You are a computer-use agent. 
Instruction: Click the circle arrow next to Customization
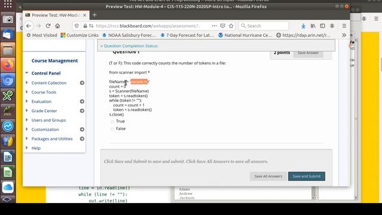click(x=82, y=130)
